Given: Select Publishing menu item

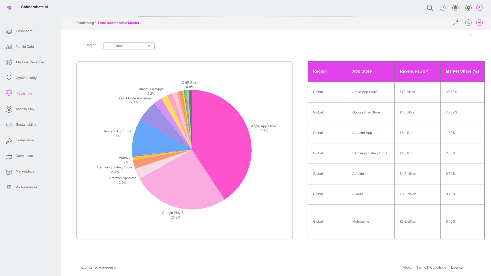Looking at the screenshot, I should coord(24,94).
